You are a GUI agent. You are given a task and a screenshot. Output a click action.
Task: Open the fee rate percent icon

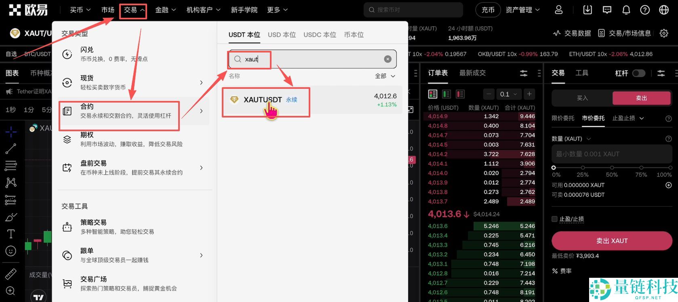tap(555, 271)
